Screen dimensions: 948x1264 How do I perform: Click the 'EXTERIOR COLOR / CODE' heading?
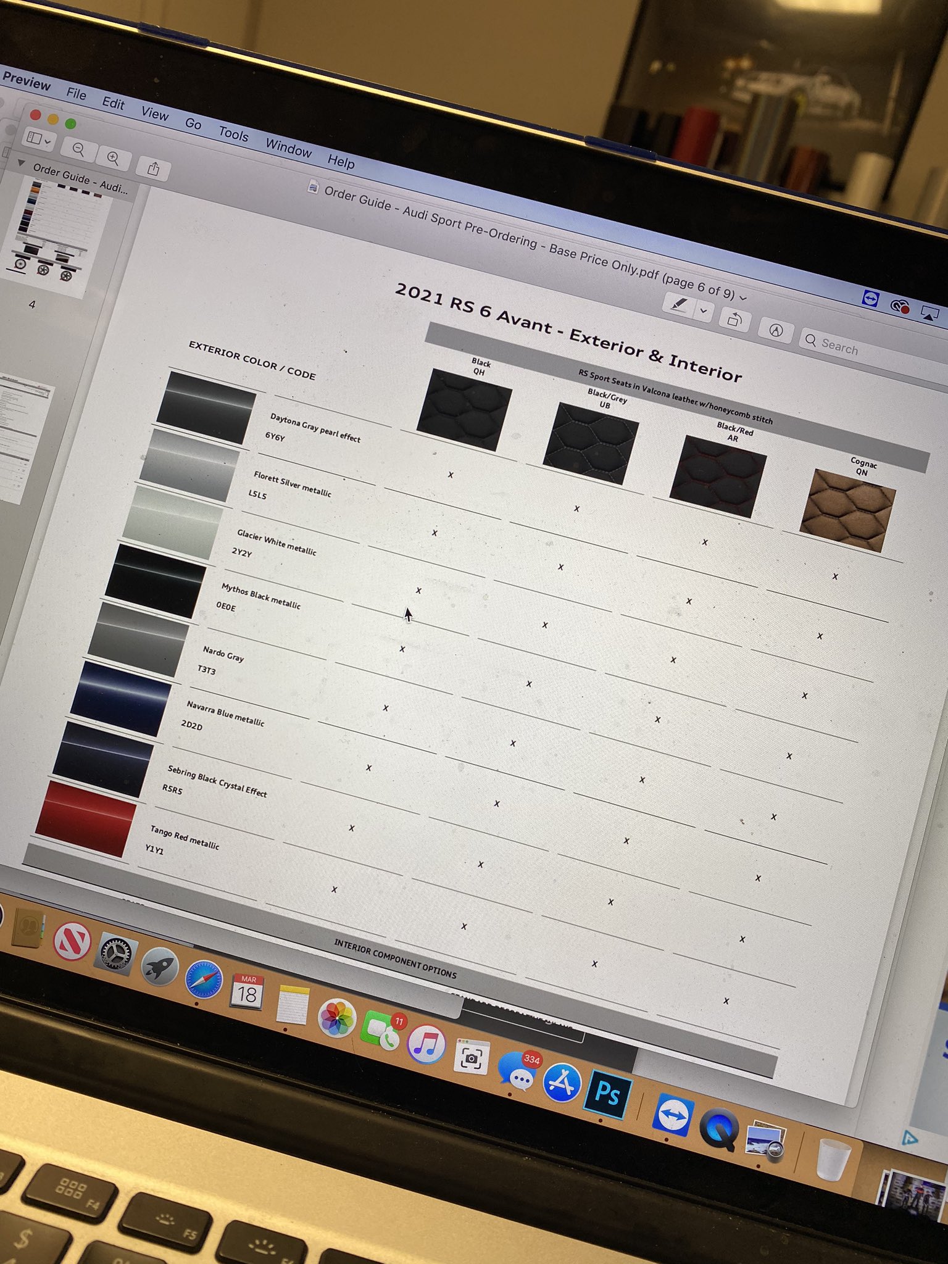[x=252, y=360]
